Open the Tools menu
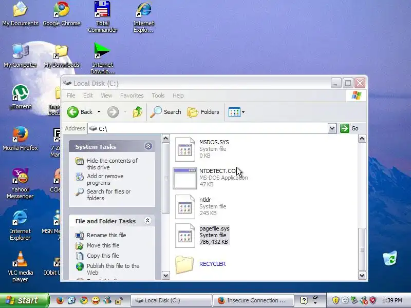This screenshot has height=308, width=411. tap(158, 95)
